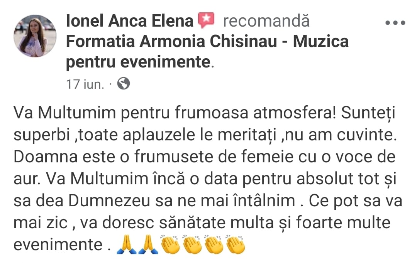Click the globe public privacy icon
The image size is (417, 263).
pos(124,83)
